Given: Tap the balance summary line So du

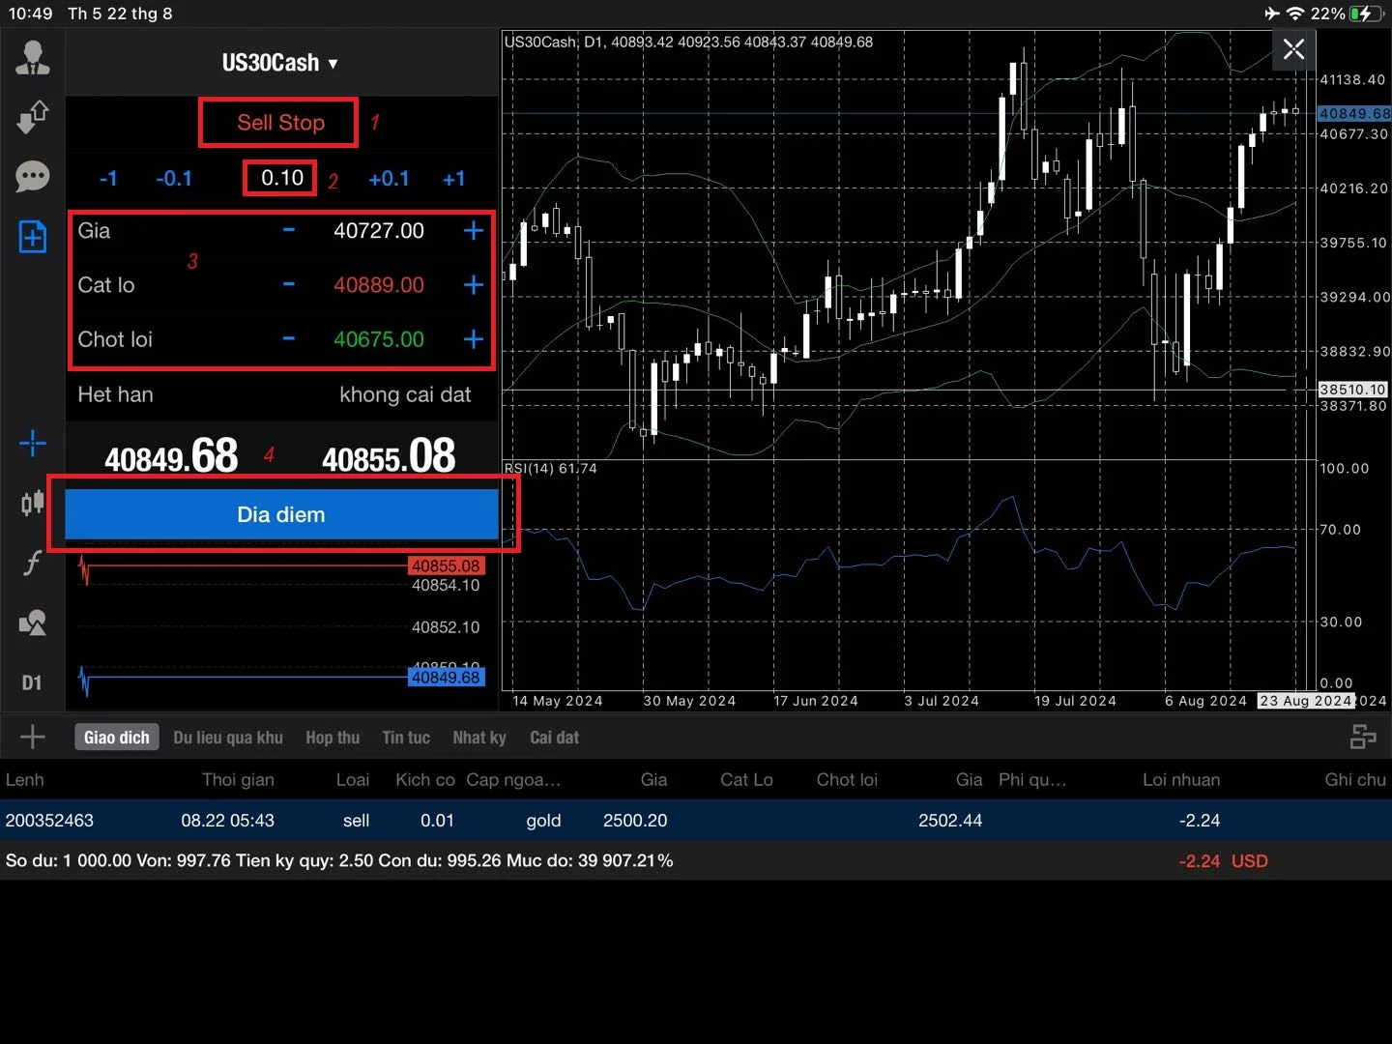Looking at the screenshot, I should pyautogui.click(x=339, y=860).
